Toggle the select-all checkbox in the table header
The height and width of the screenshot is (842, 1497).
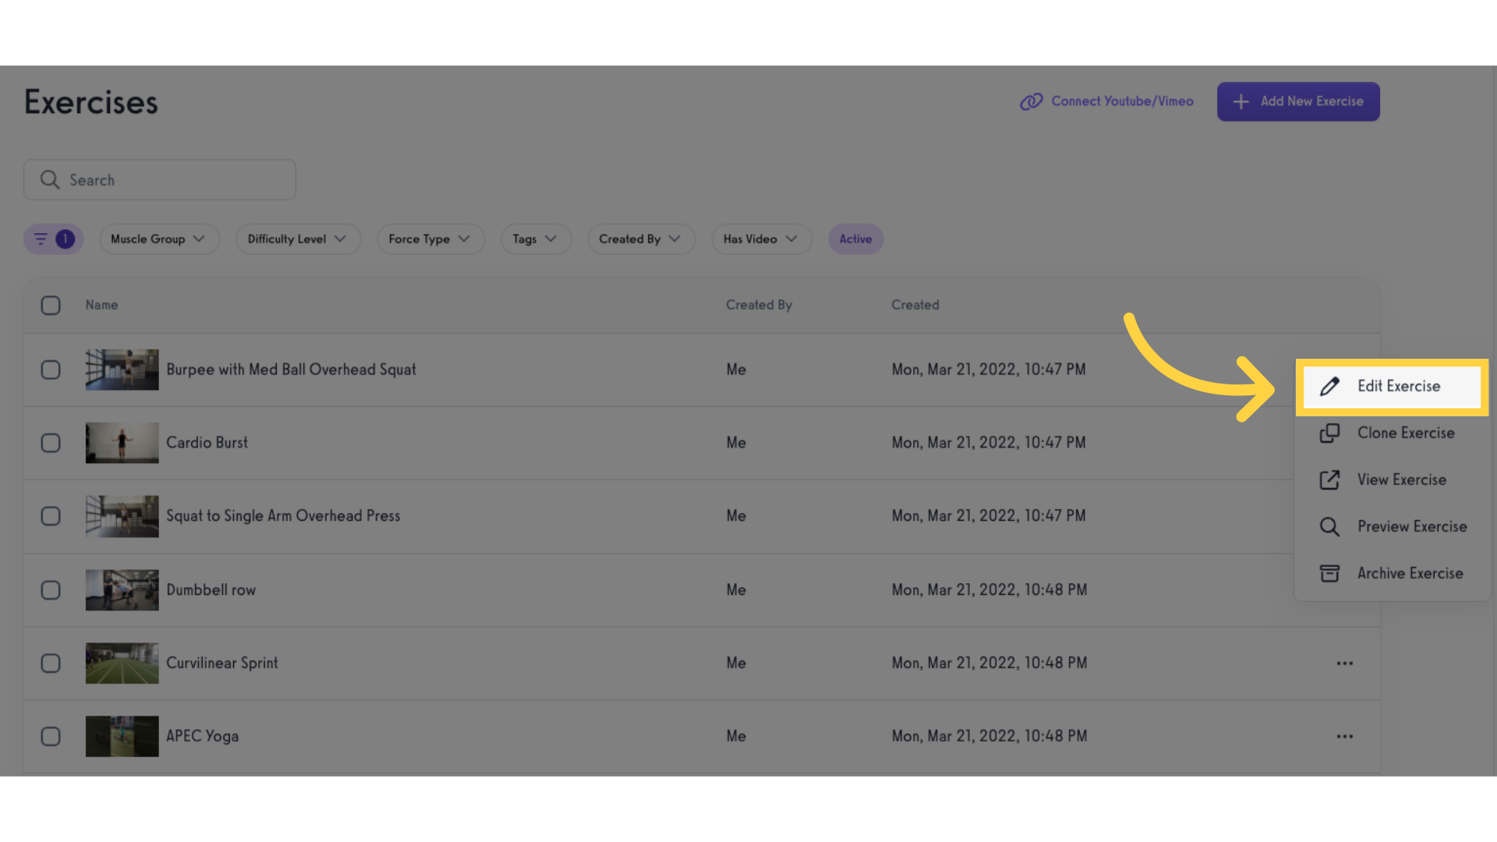pos(51,306)
